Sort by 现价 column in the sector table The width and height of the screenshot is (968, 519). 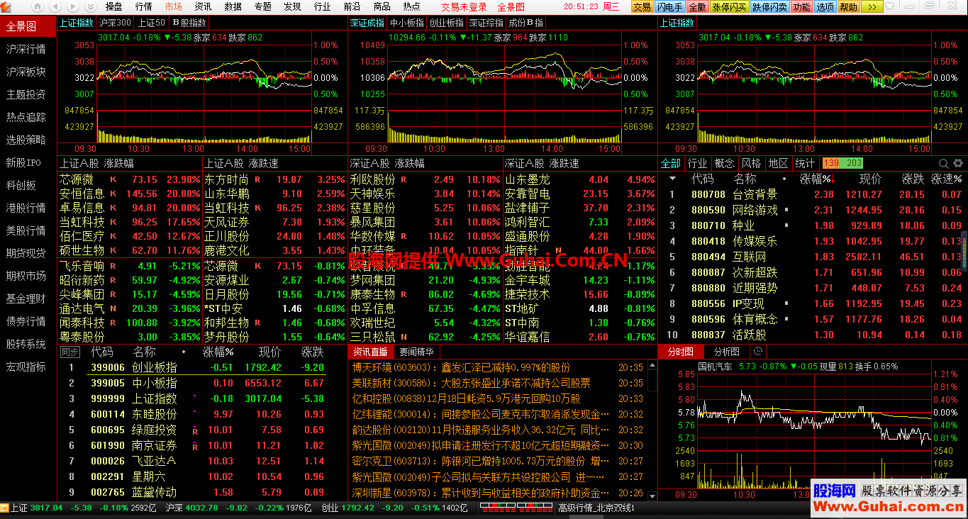[871, 179]
